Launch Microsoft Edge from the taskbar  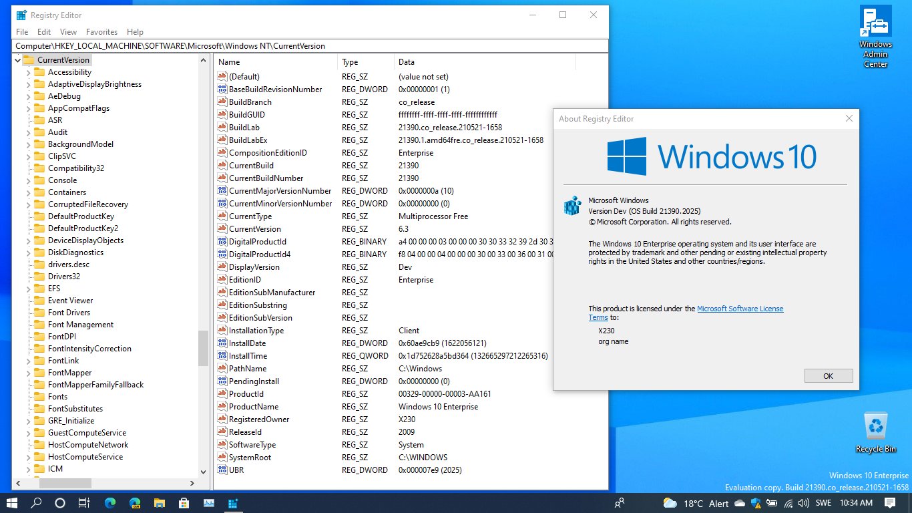(x=110, y=503)
